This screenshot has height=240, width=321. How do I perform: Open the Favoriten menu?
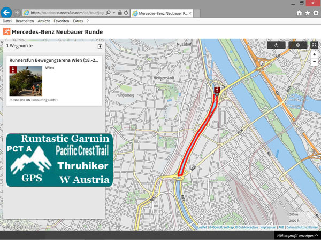pos(62,21)
